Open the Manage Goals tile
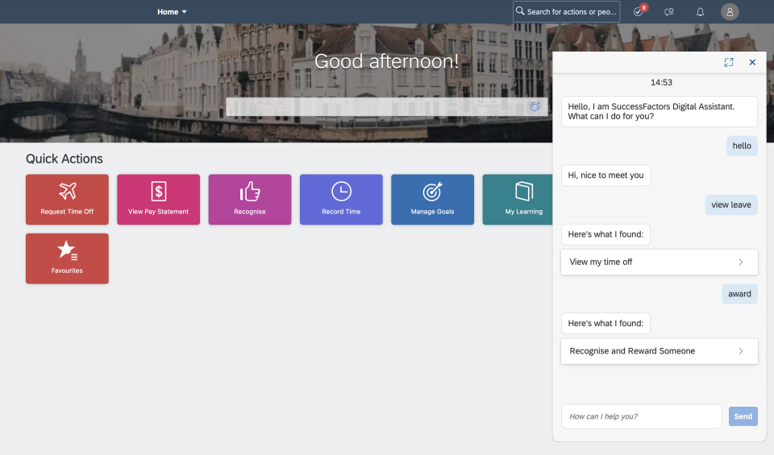This screenshot has height=455, width=774. coord(432,199)
